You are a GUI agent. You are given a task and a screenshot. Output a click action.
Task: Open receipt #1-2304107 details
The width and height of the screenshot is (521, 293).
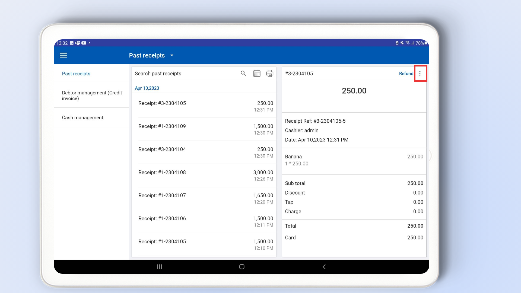click(x=205, y=198)
